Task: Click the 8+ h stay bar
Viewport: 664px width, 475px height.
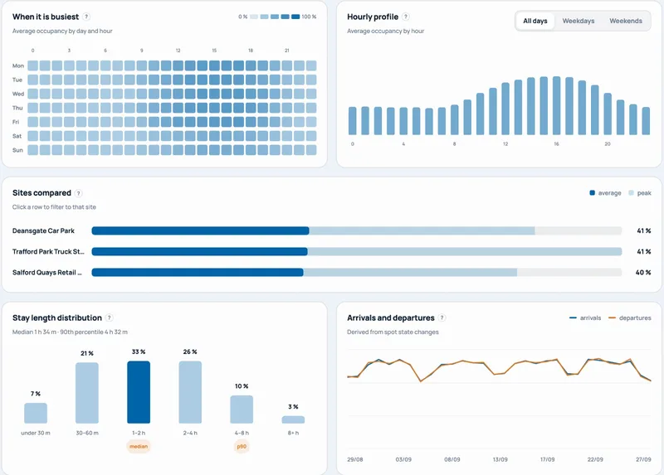Action: coord(293,419)
